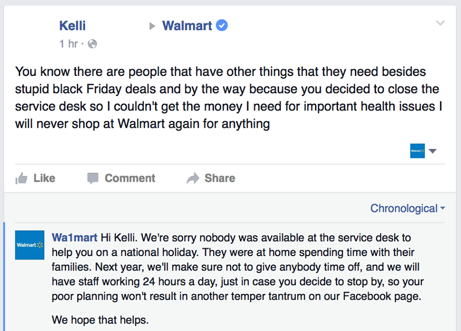Click the public globe privacy icon

coord(92,44)
